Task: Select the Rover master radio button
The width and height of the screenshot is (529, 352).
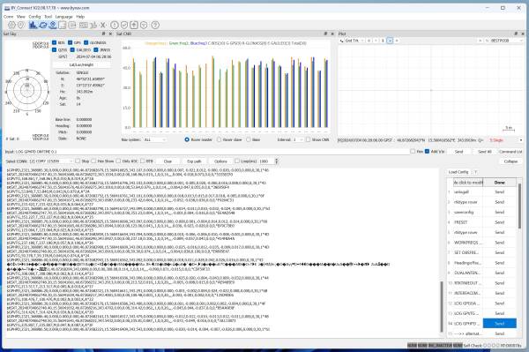Action: coord(187,139)
